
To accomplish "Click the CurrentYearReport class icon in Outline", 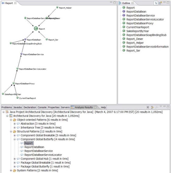I will (x=124, y=27).
